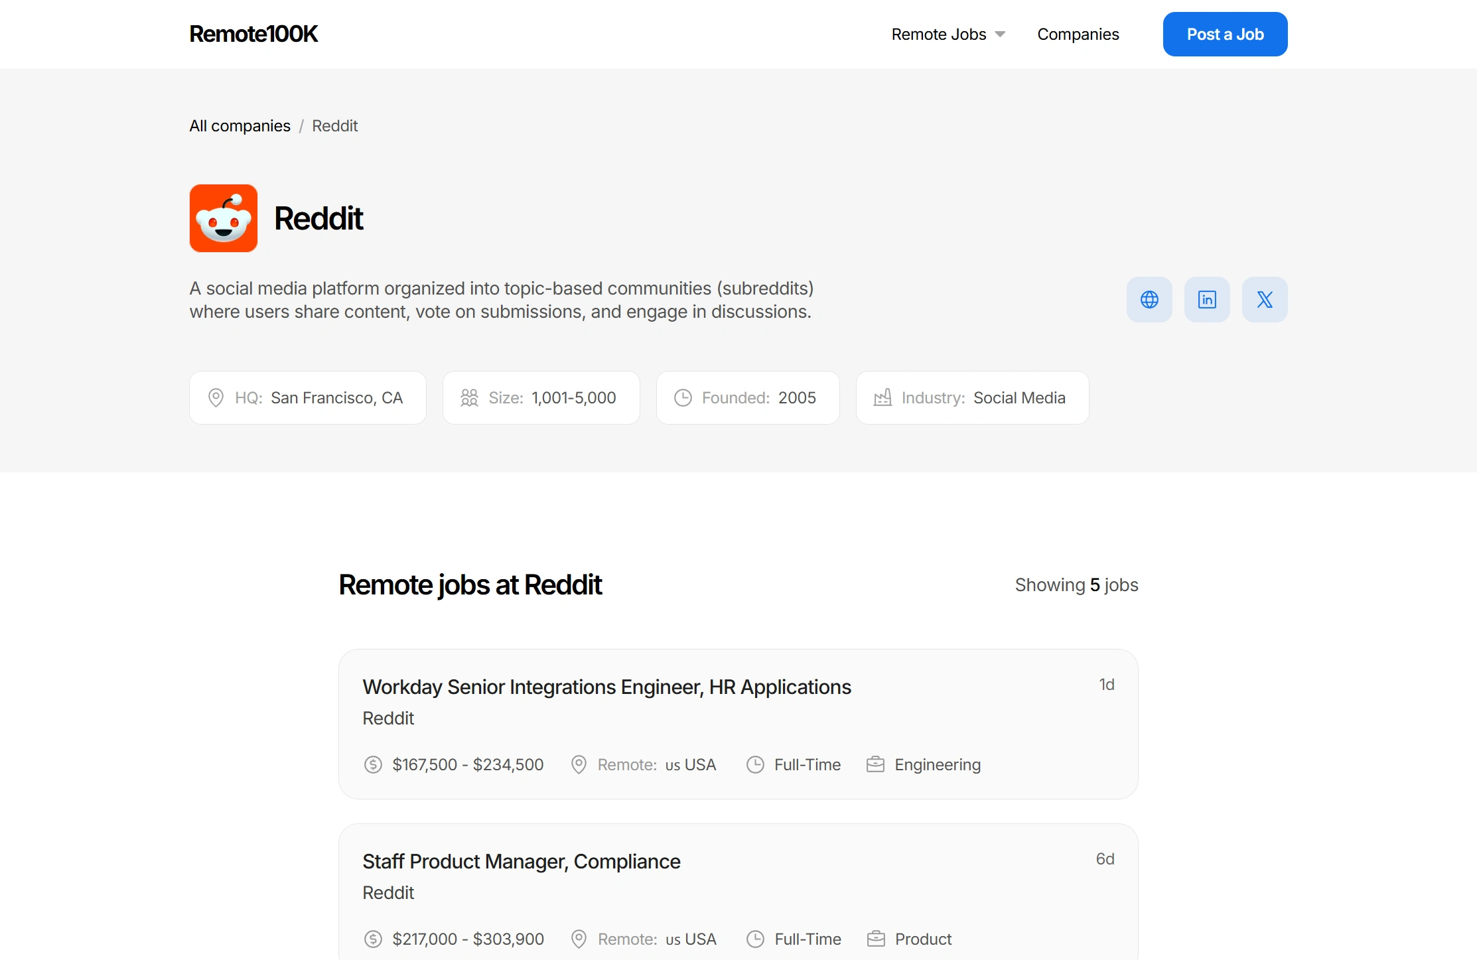This screenshot has height=960, width=1477.
Task: Go to Remote100K home logo
Action: [x=253, y=34]
